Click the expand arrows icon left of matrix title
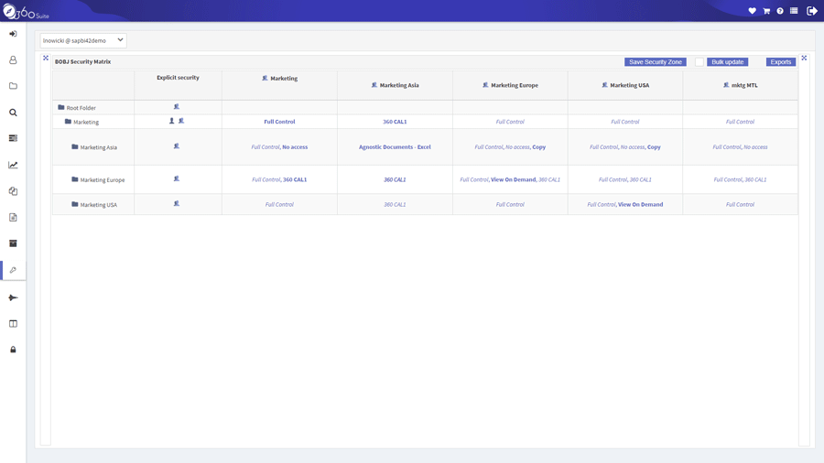 (x=46, y=59)
